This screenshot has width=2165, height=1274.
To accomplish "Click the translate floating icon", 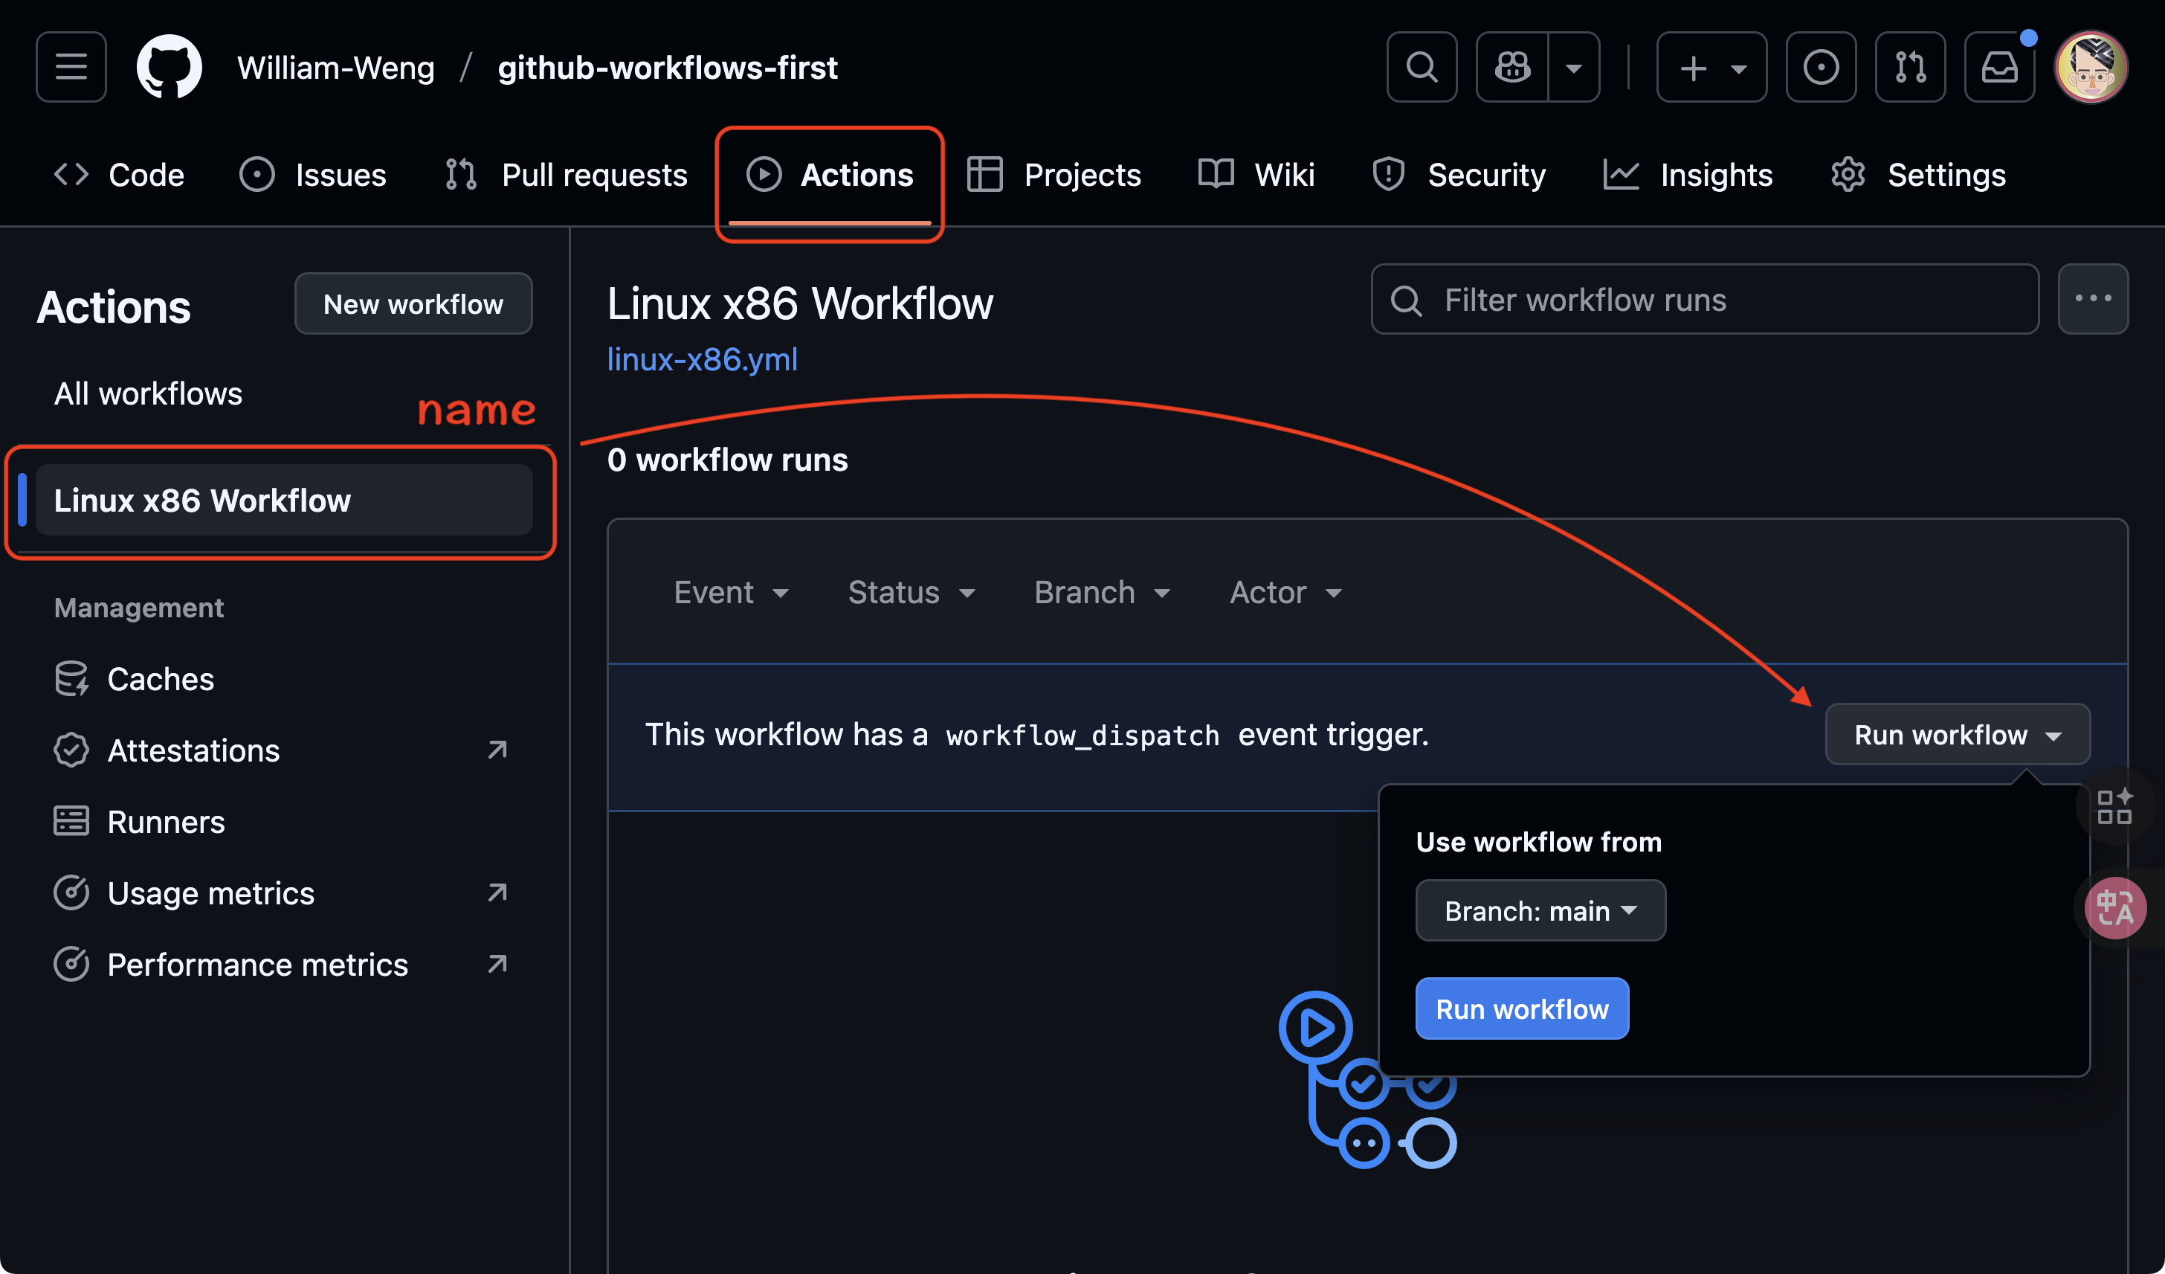I will (x=2114, y=908).
